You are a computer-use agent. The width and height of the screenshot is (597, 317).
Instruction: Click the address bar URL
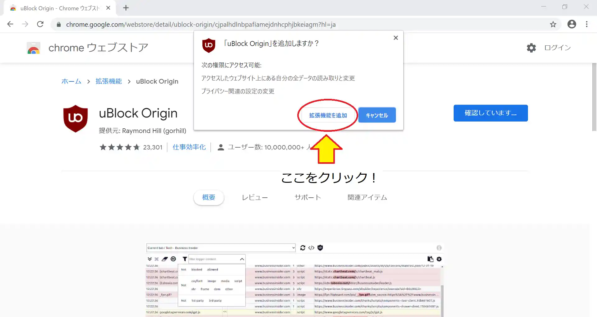pos(201,25)
